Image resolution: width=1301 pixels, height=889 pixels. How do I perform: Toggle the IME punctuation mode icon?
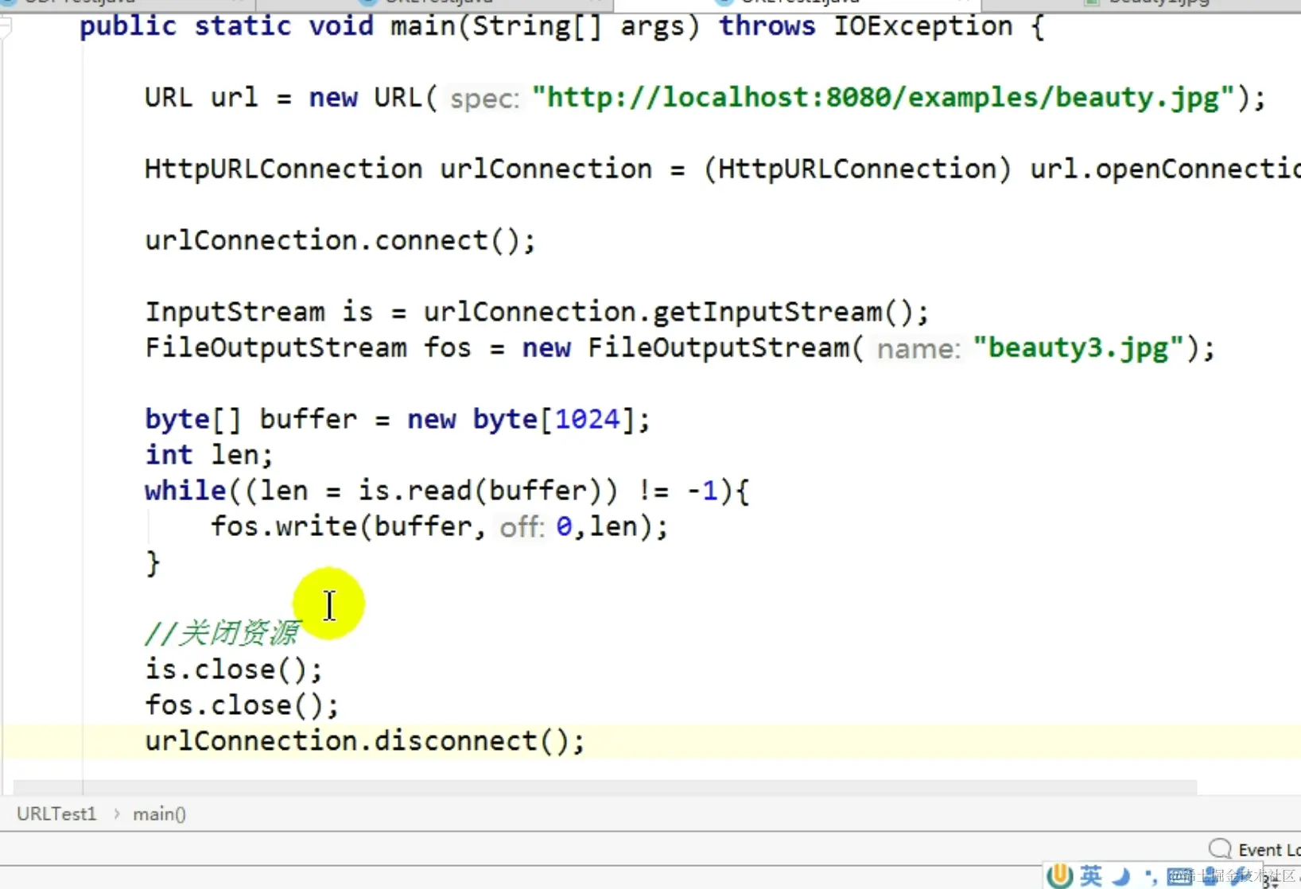pos(1150,877)
